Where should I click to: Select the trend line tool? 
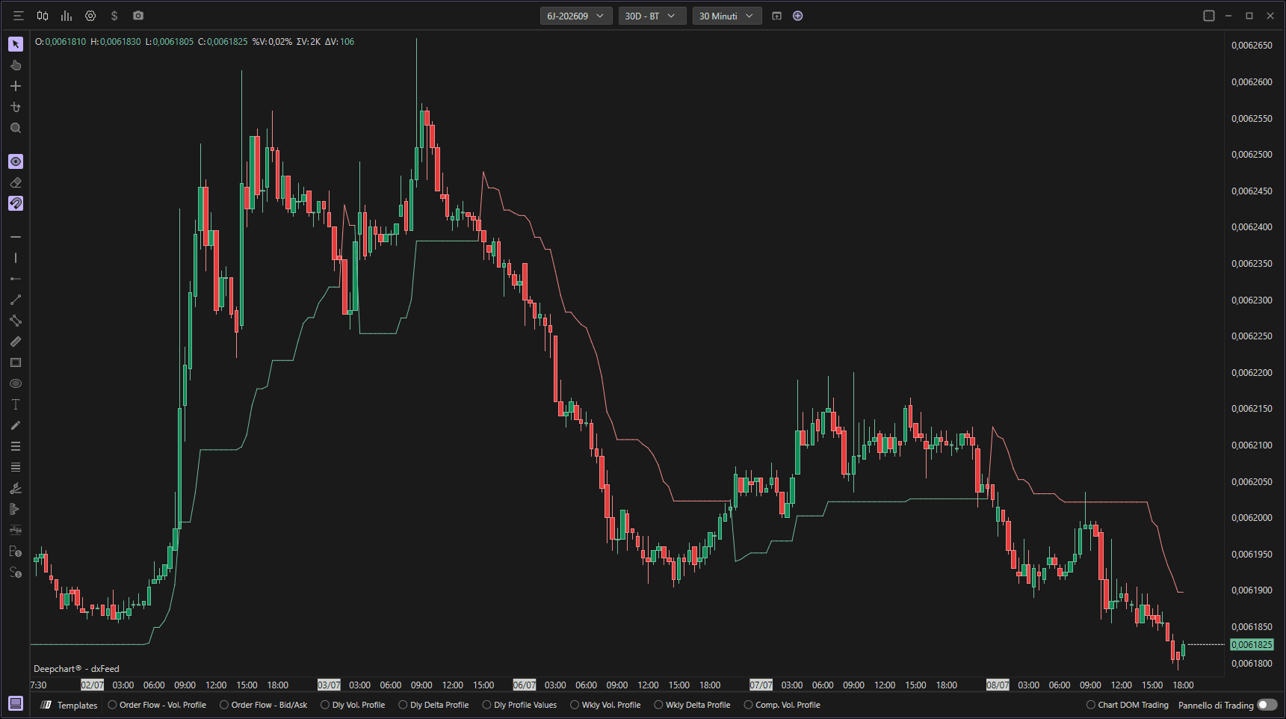pos(16,300)
